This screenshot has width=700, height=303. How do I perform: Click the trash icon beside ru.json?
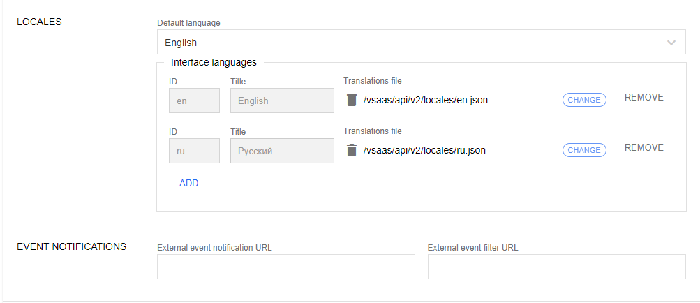pos(352,150)
